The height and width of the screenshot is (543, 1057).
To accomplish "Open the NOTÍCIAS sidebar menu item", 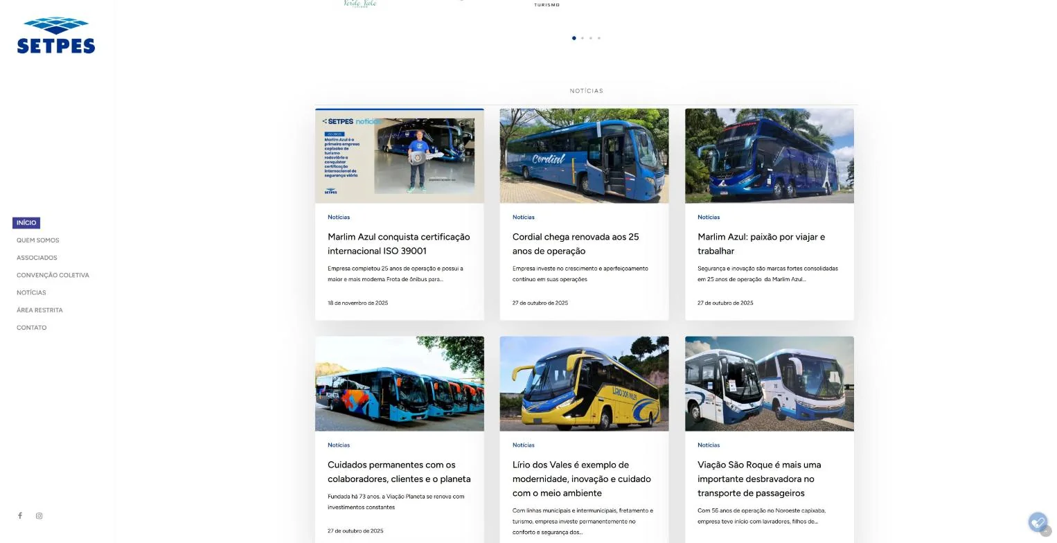I will tap(31, 292).
